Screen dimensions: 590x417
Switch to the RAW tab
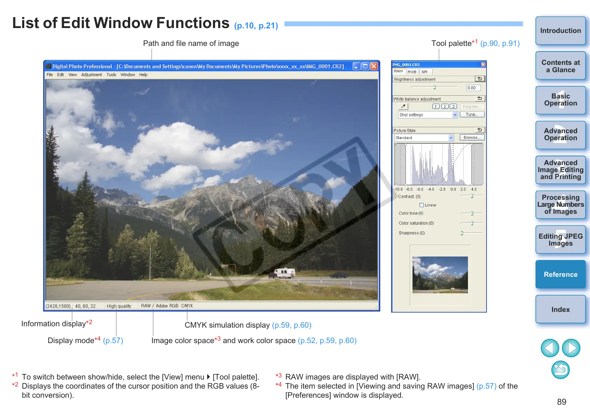coord(399,71)
